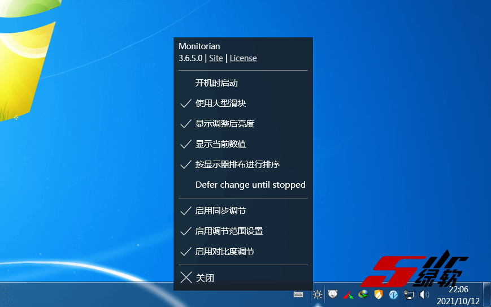Image resolution: width=491 pixels, height=307 pixels.
Task: Toggle 显示当前数值 option
Action: coord(220,144)
